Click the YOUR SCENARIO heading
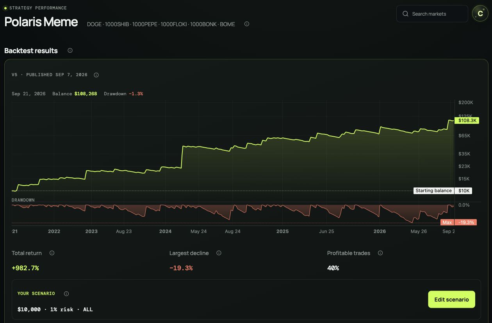The height and width of the screenshot is (323, 492). pyautogui.click(x=36, y=293)
